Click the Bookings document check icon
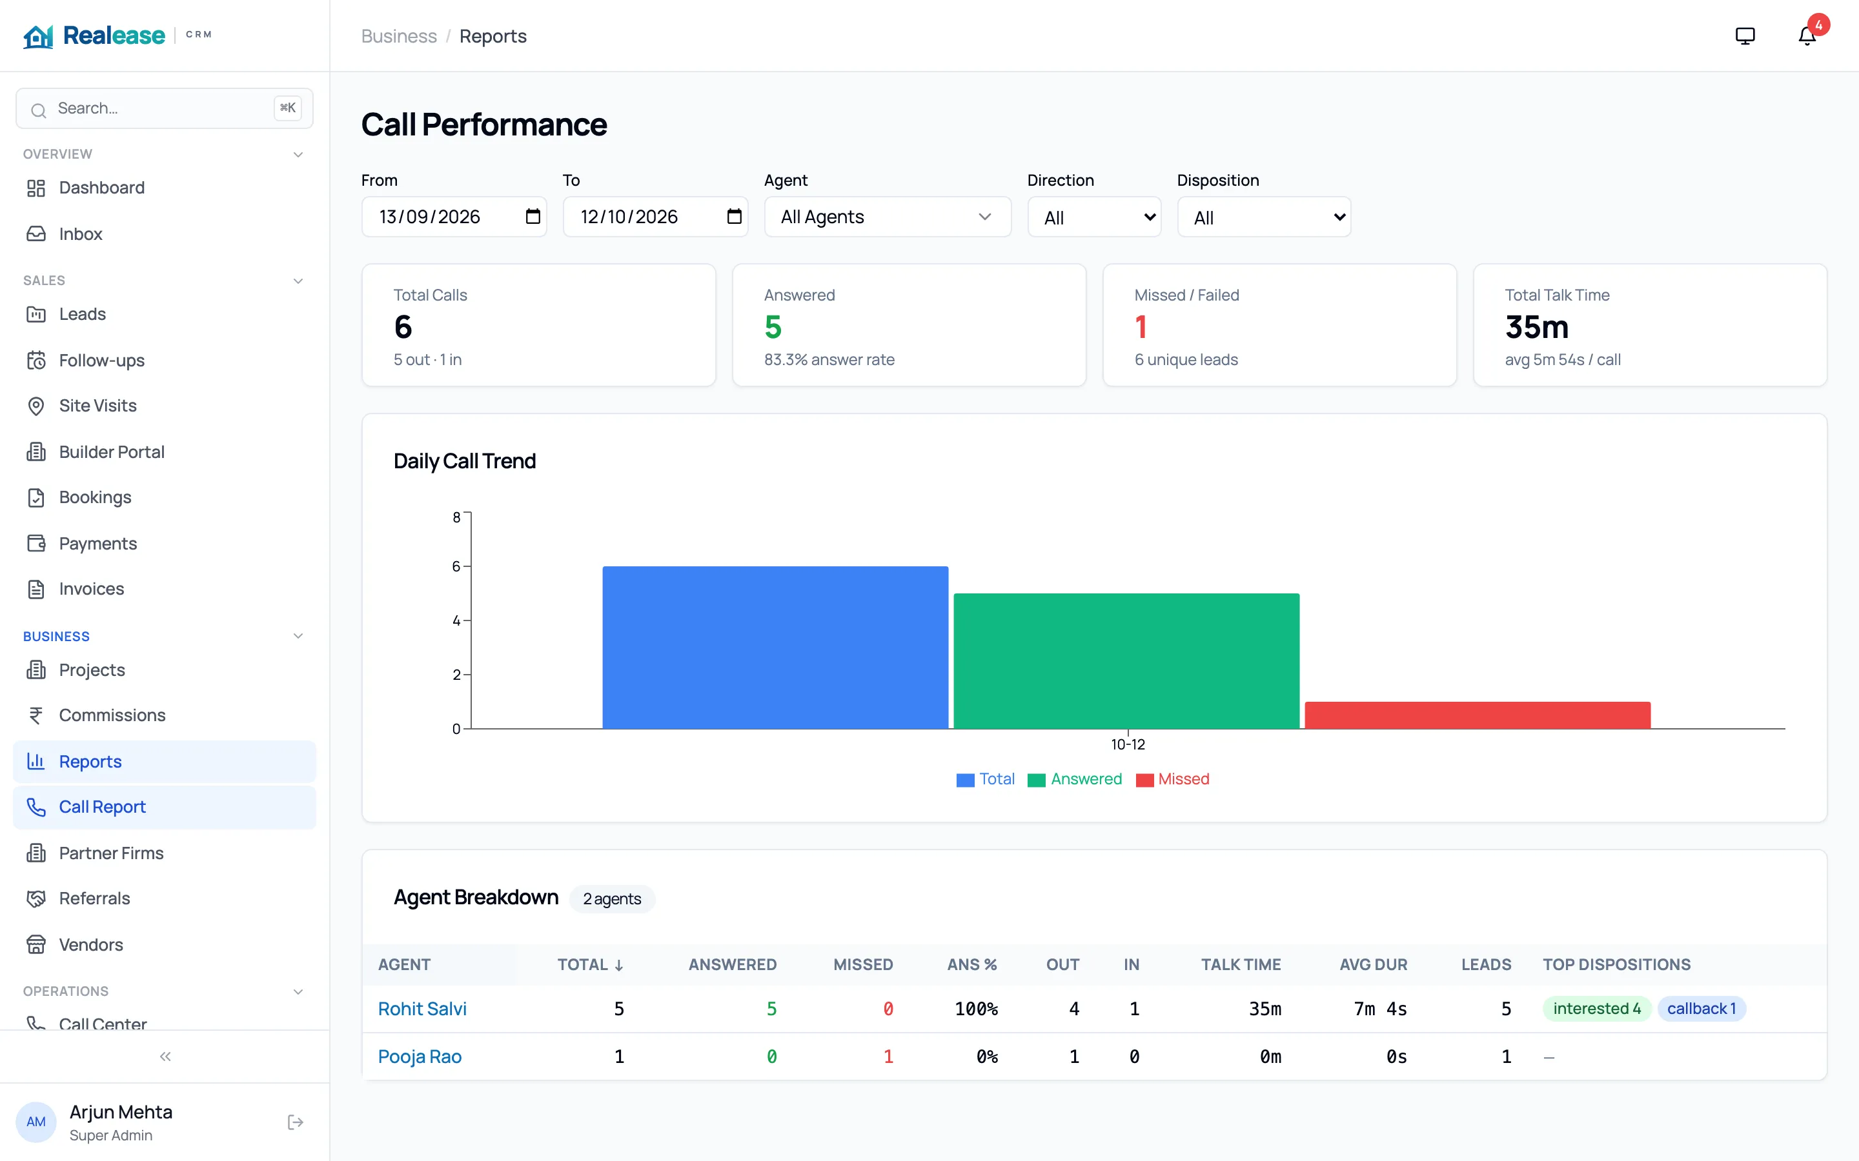This screenshot has width=1859, height=1161. tap(36, 497)
